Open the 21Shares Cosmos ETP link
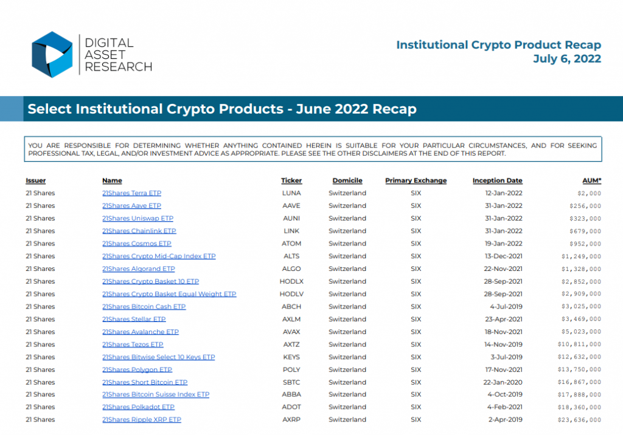 pyautogui.click(x=137, y=244)
